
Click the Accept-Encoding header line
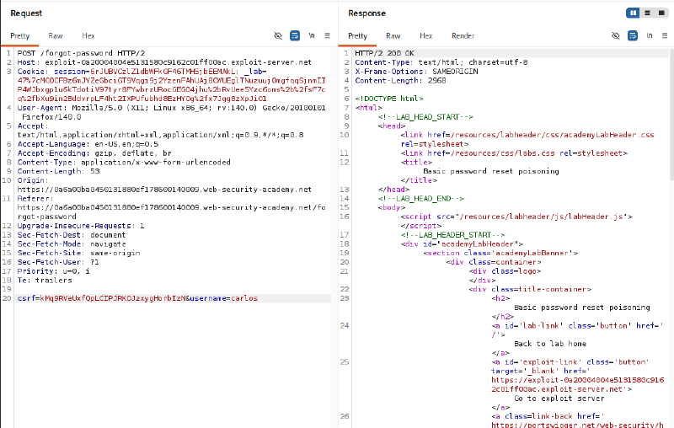point(94,153)
